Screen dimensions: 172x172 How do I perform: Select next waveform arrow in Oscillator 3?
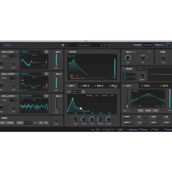(x=23, y=100)
